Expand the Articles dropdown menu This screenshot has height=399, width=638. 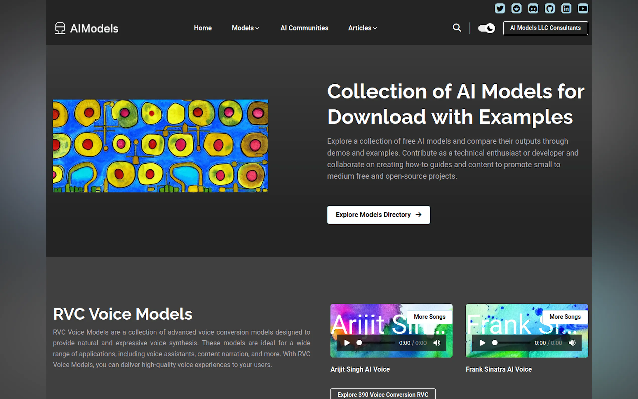click(362, 28)
